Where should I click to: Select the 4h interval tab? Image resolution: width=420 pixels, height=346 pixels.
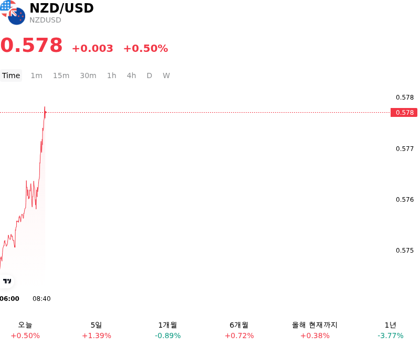point(131,75)
